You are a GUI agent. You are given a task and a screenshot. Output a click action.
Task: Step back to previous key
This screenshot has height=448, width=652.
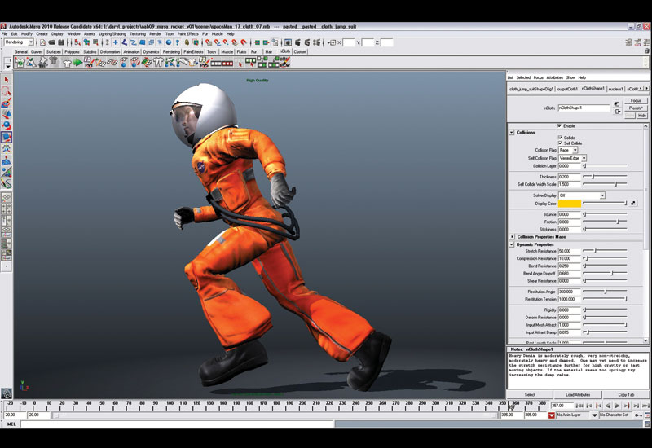click(598, 406)
